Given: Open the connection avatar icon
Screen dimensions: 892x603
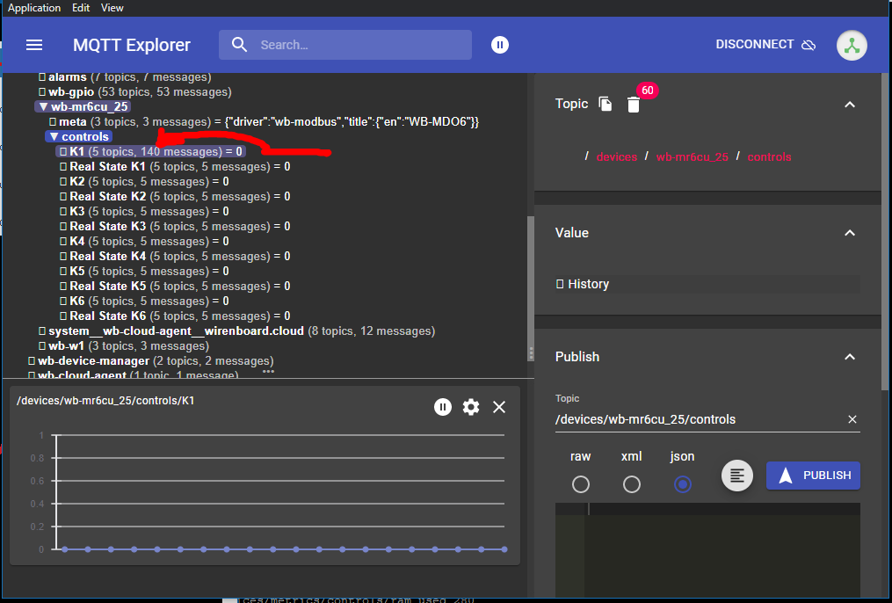Looking at the screenshot, I should pyautogui.click(x=852, y=45).
